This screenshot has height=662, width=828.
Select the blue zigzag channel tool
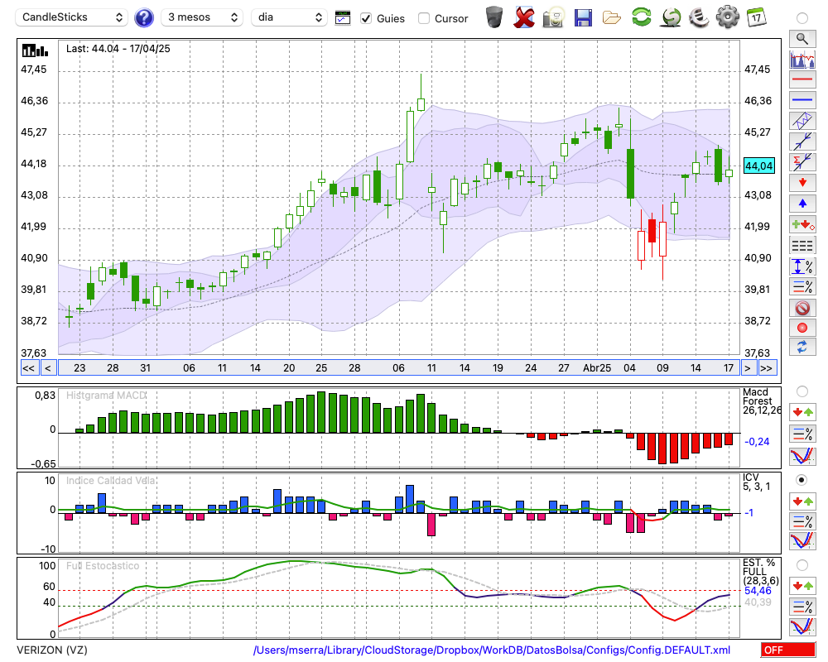pos(802,121)
